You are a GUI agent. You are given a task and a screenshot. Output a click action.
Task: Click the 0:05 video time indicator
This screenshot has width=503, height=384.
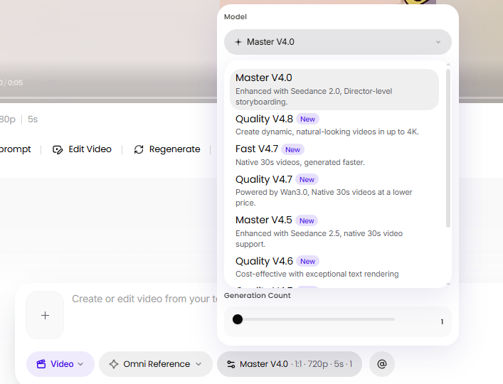(x=15, y=82)
